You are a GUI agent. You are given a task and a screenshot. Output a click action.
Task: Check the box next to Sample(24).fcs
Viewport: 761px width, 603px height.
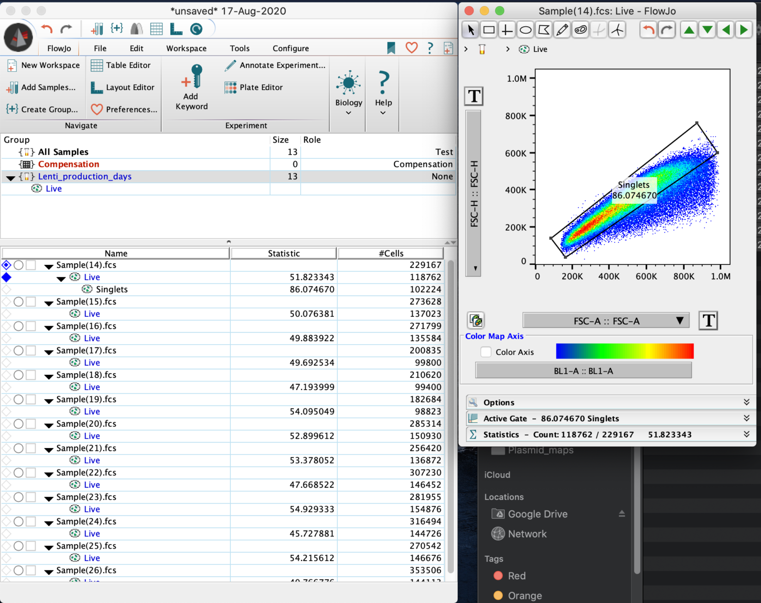click(x=31, y=521)
